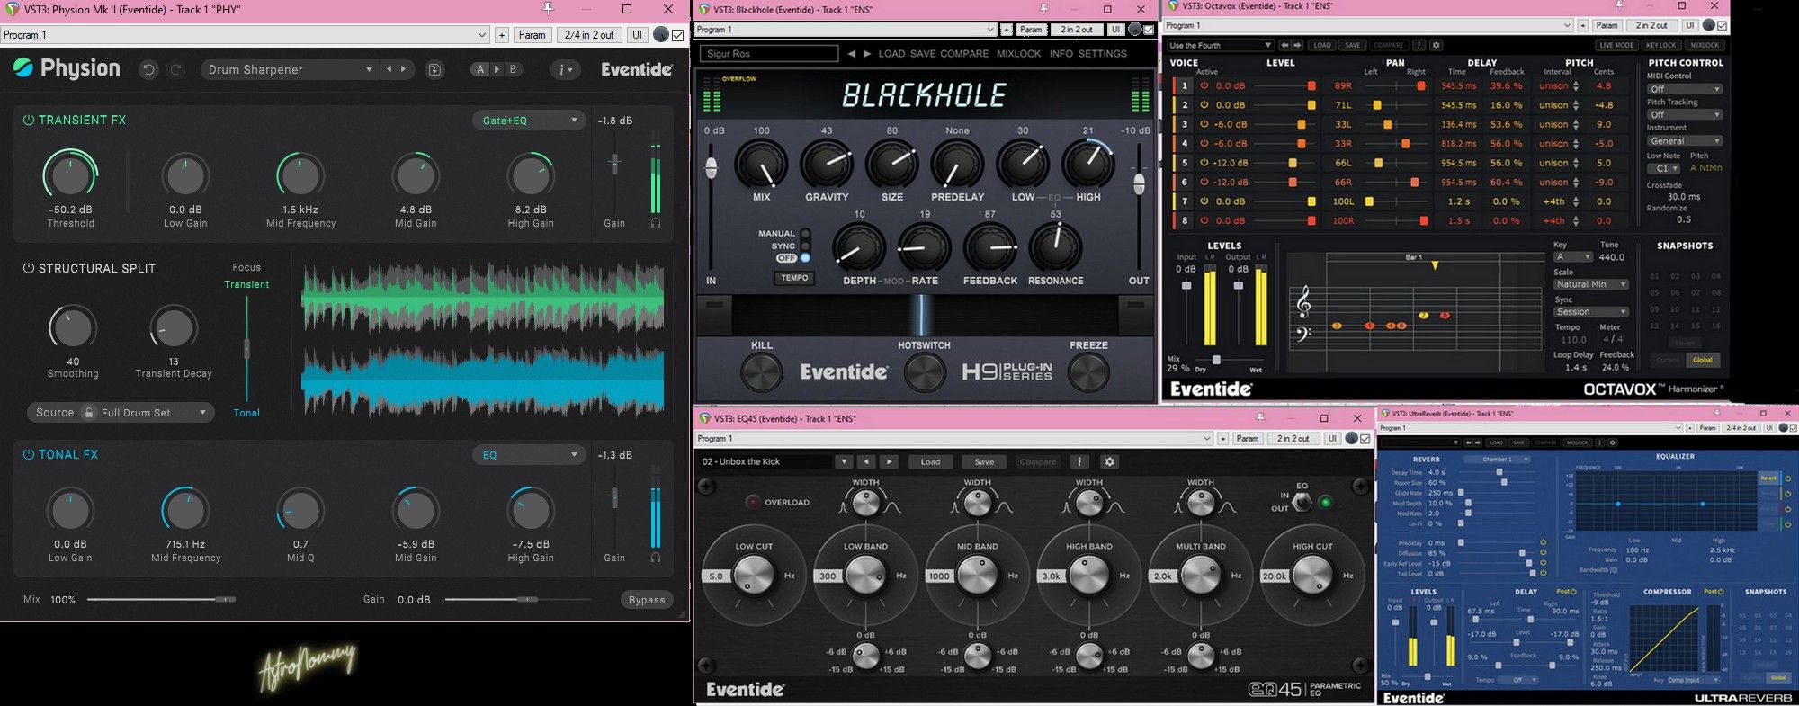The height and width of the screenshot is (706, 1799).
Task: Open Tonal FX EQ type dropdown
Action: (529, 454)
